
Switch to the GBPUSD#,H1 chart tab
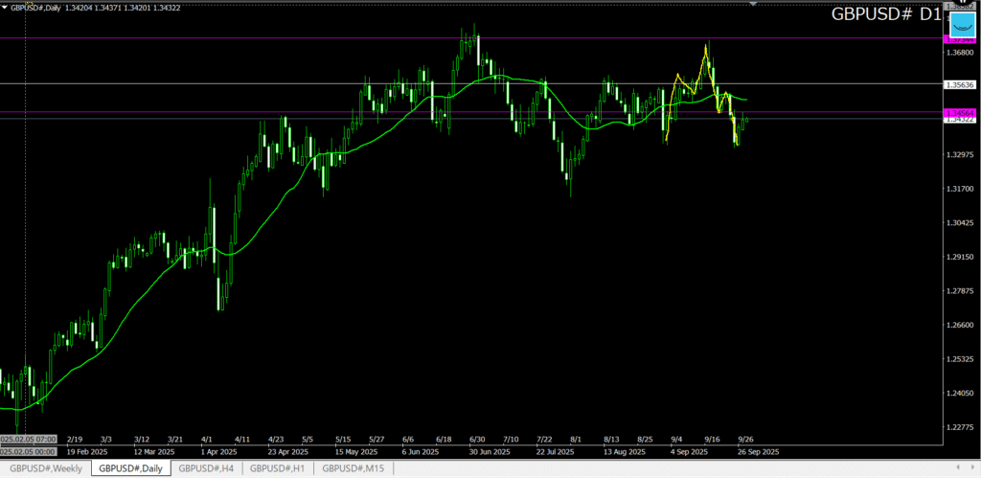[x=278, y=467]
